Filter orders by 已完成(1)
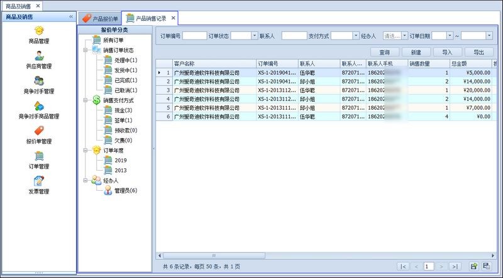The image size is (503, 278). pyautogui.click(x=126, y=80)
